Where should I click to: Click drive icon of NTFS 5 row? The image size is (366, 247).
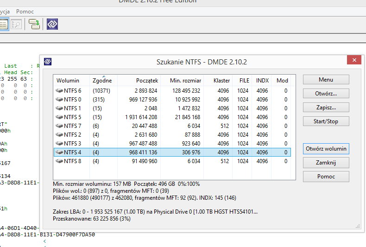tap(59, 117)
